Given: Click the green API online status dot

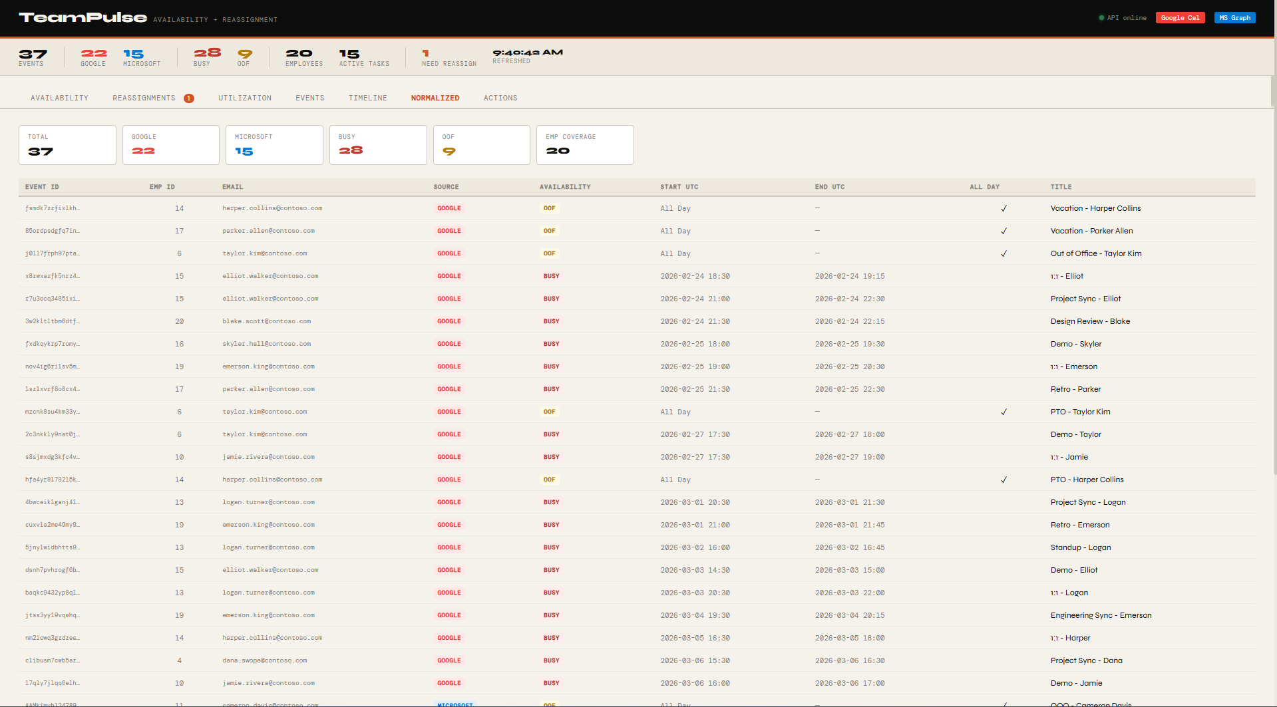Looking at the screenshot, I should pyautogui.click(x=1101, y=18).
